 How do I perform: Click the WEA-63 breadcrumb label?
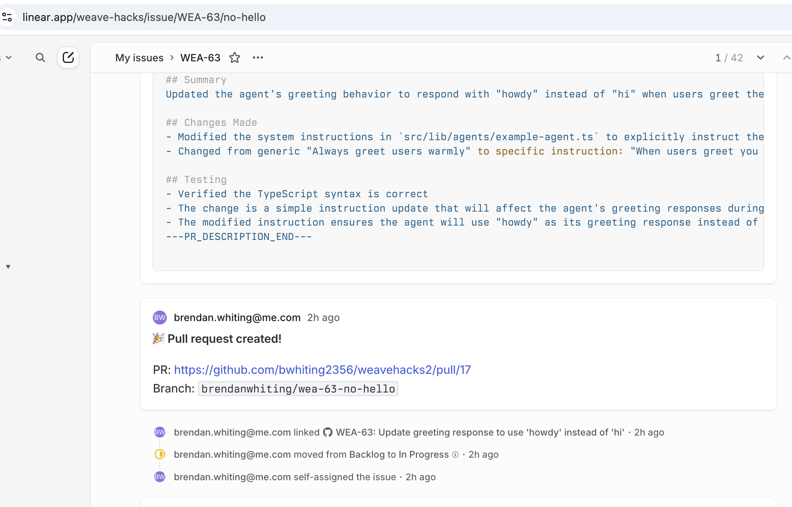coord(200,58)
